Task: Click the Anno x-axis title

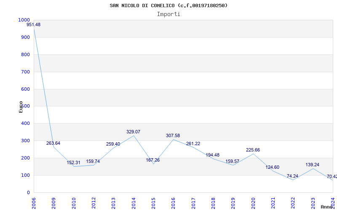Action: pyautogui.click(x=327, y=207)
